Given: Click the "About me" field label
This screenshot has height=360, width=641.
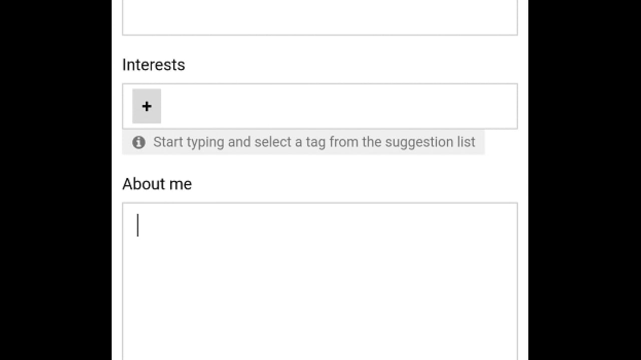Looking at the screenshot, I should point(157,184).
